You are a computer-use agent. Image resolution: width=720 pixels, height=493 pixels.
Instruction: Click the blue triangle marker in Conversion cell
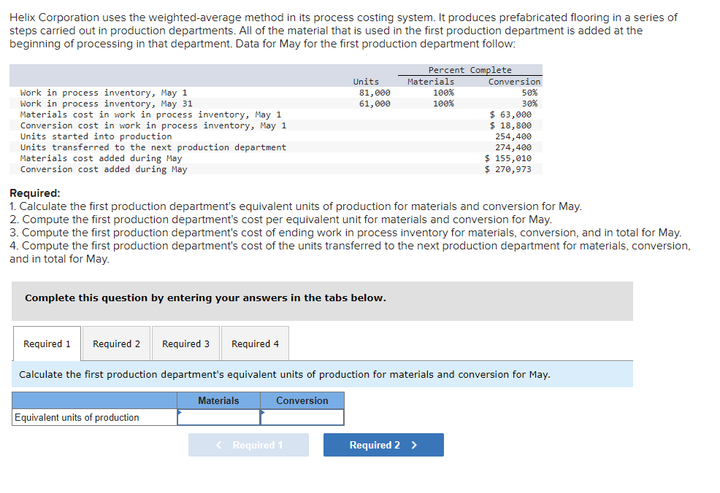click(263, 412)
